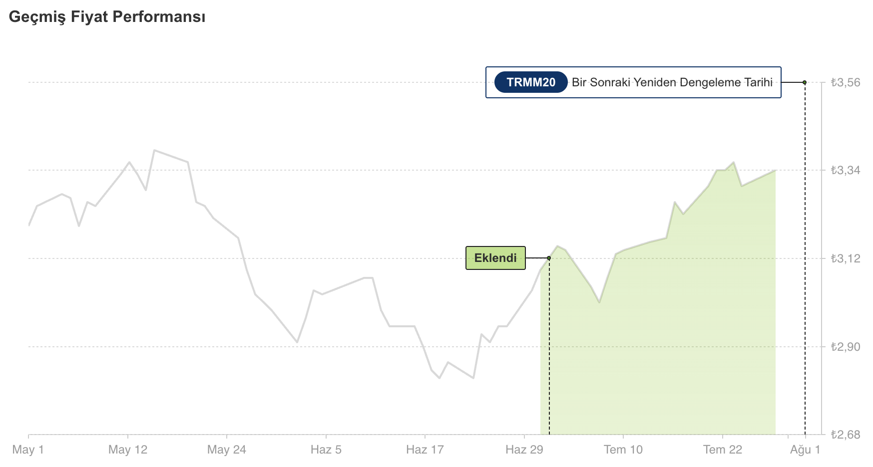The height and width of the screenshot is (467, 873).
Task: Click the Eklendi marker dot on chart
Action: coord(549,258)
